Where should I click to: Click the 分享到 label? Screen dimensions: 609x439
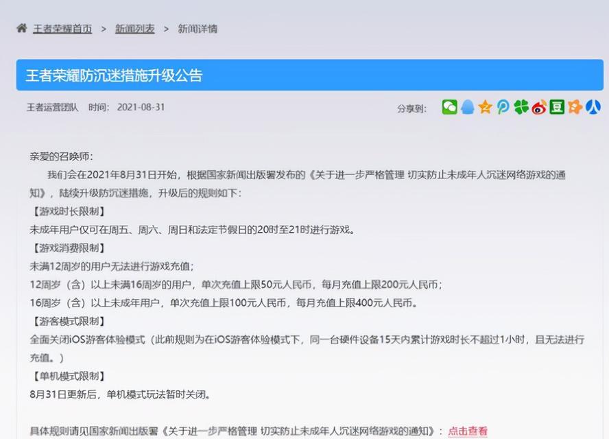[411, 108]
